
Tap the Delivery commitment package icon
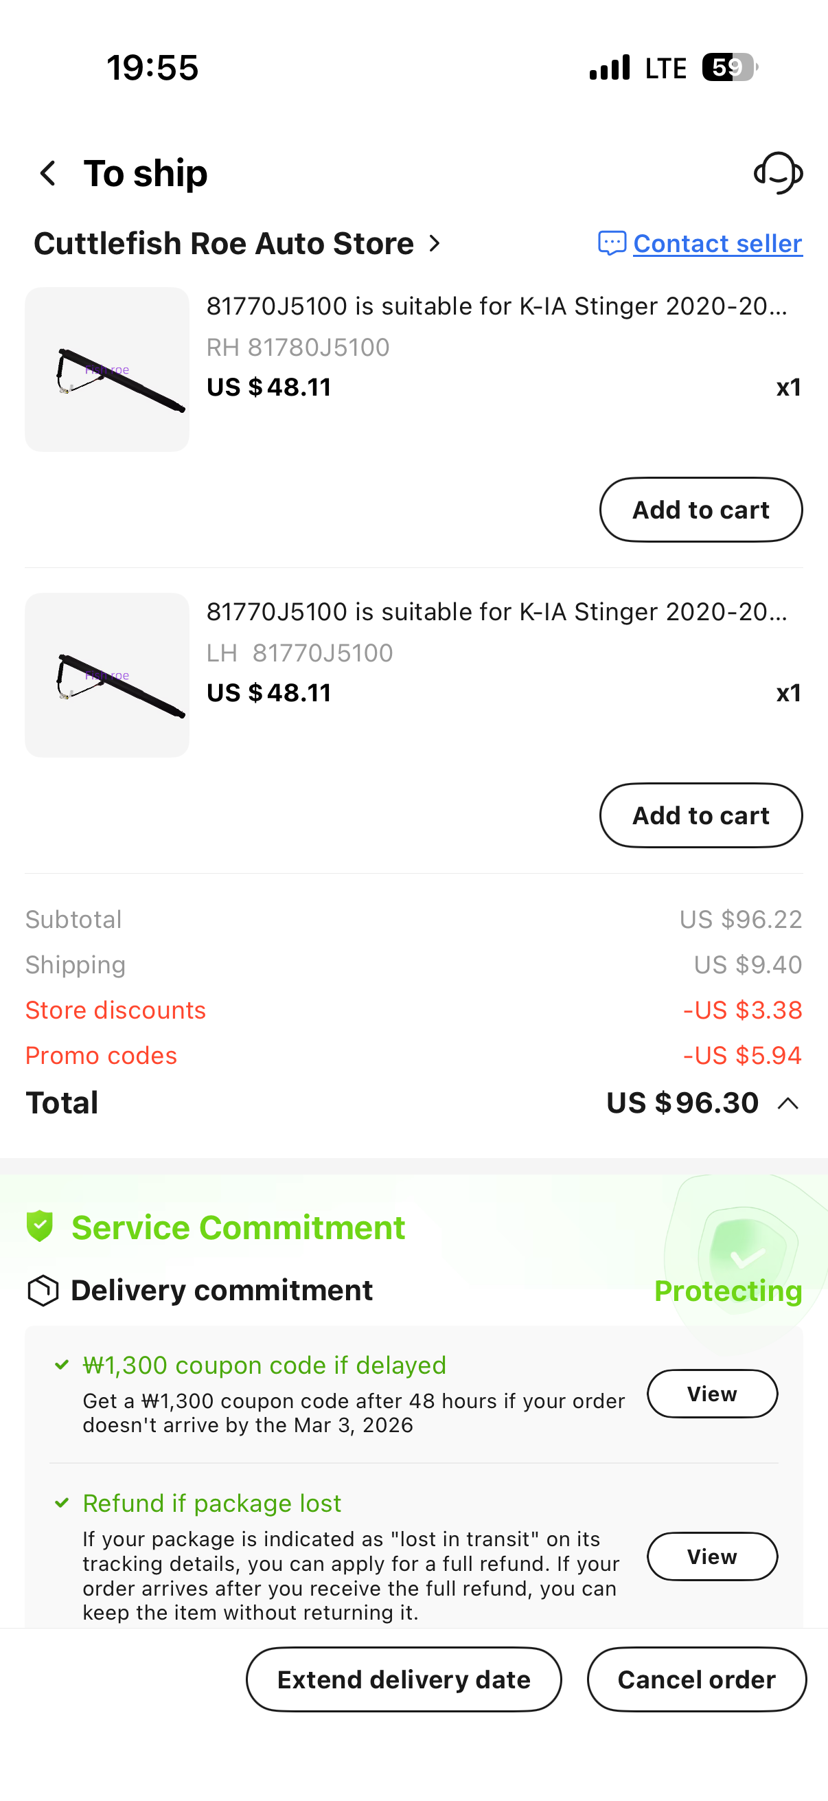[43, 1290]
